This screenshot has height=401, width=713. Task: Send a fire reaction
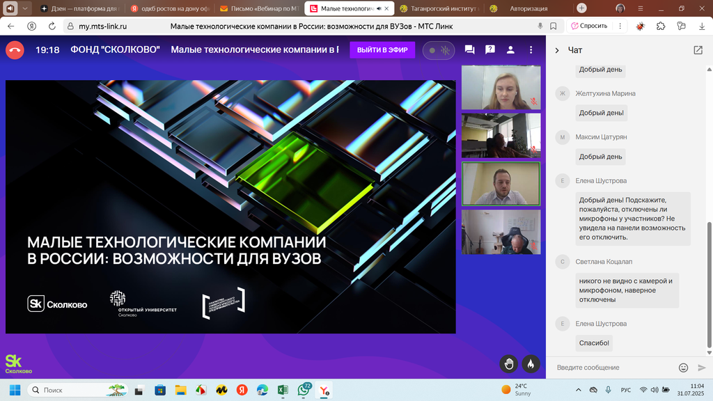(530, 363)
